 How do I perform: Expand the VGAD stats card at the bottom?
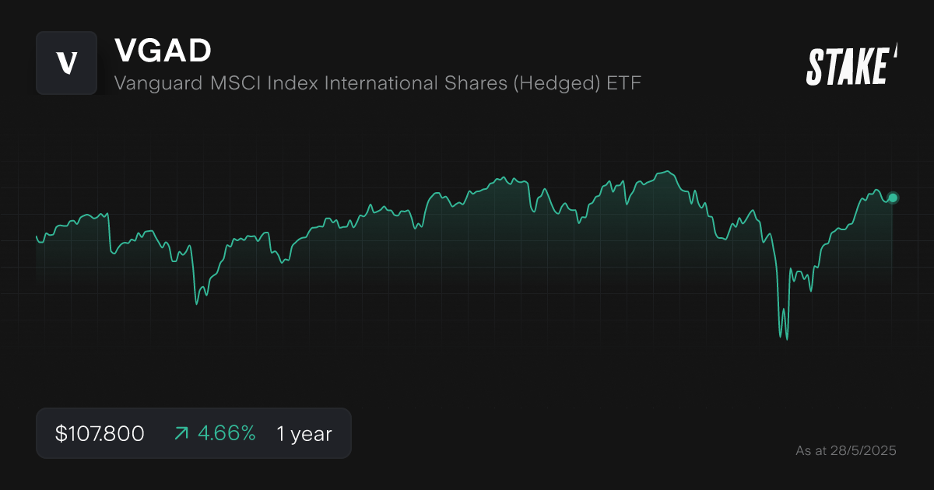pos(194,433)
